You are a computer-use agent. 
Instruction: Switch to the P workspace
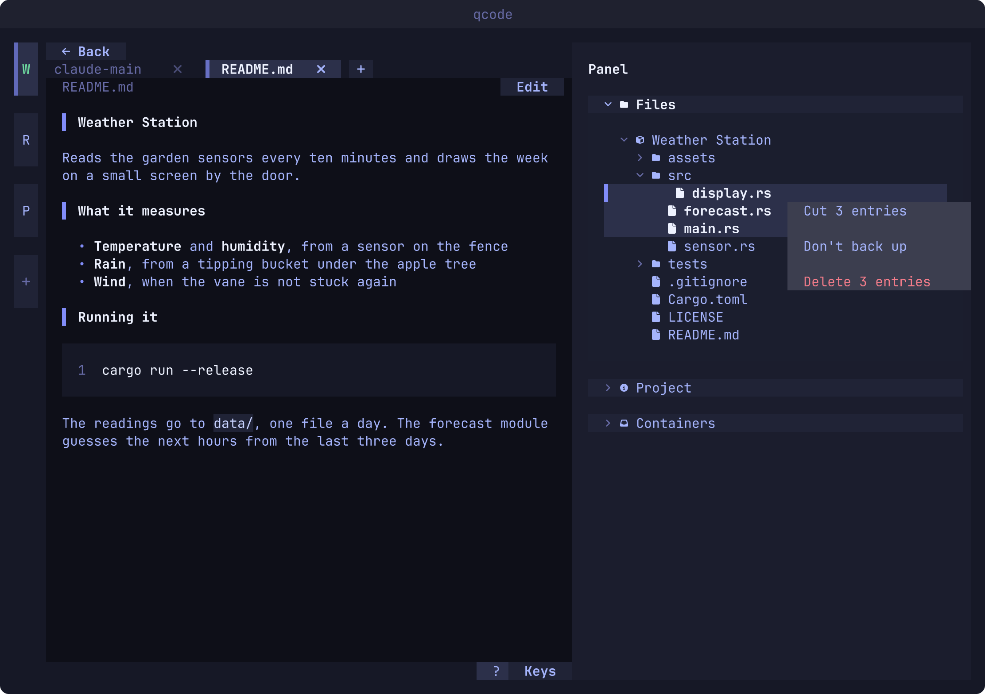tap(26, 211)
